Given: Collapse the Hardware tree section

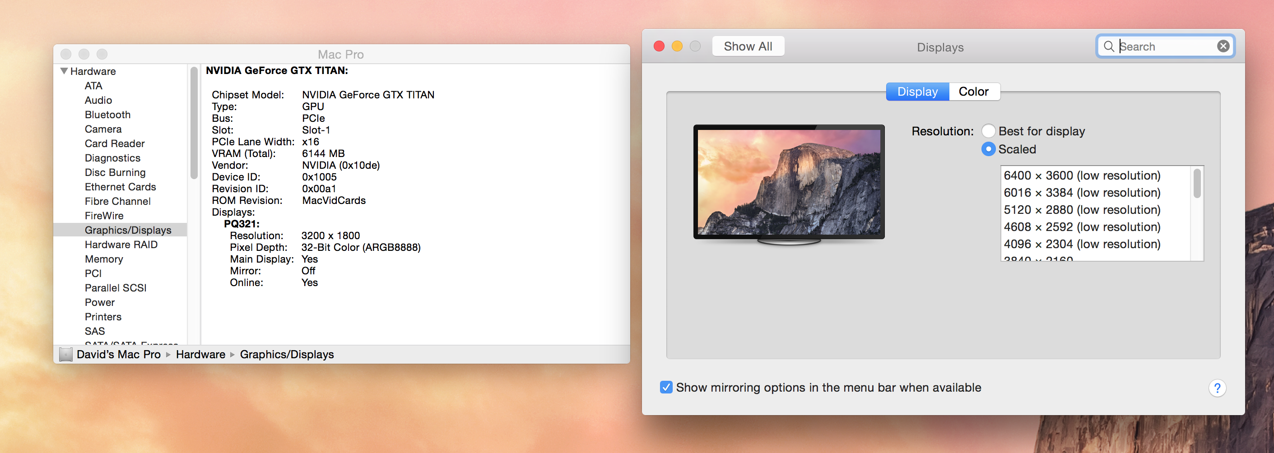Looking at the screenshot, I should pyautogui.click(x=64, y=71).
